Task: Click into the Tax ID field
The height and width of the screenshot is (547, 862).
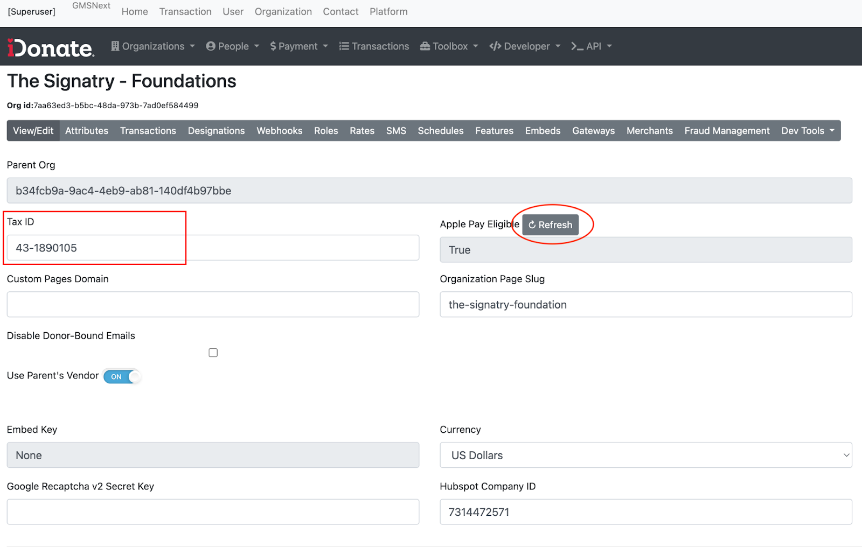Action: [x=213, y=248]
